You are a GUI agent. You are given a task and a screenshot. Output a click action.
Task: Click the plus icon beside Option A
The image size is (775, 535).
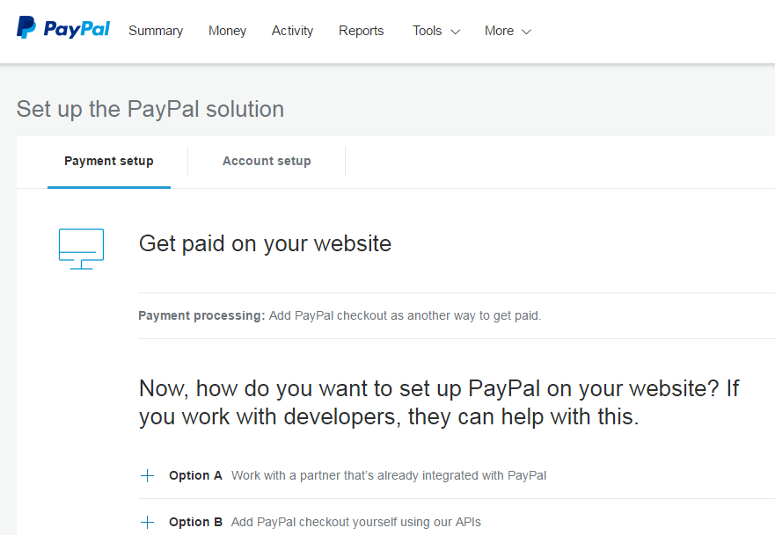tap(147, 476)
